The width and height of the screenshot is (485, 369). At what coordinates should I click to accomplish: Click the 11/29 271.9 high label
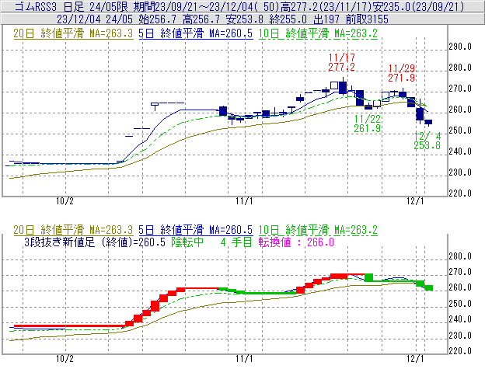(x=402, y=73)
